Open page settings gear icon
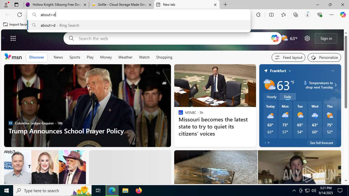This screenshot has width=349, height=196. pos(307,38)
